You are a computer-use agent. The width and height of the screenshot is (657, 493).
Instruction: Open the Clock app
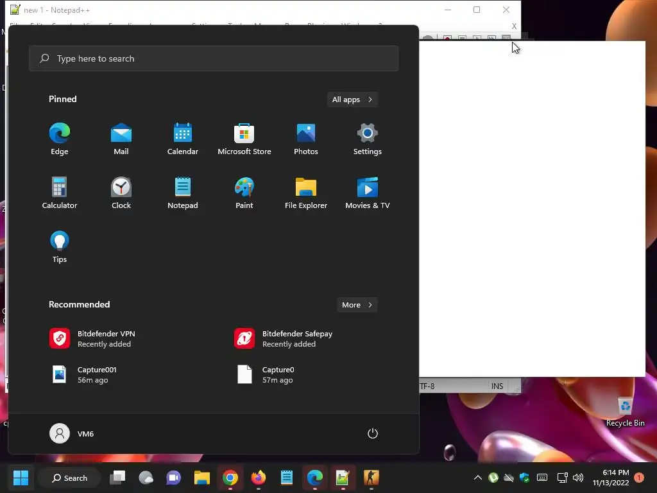tap(121, 193)
